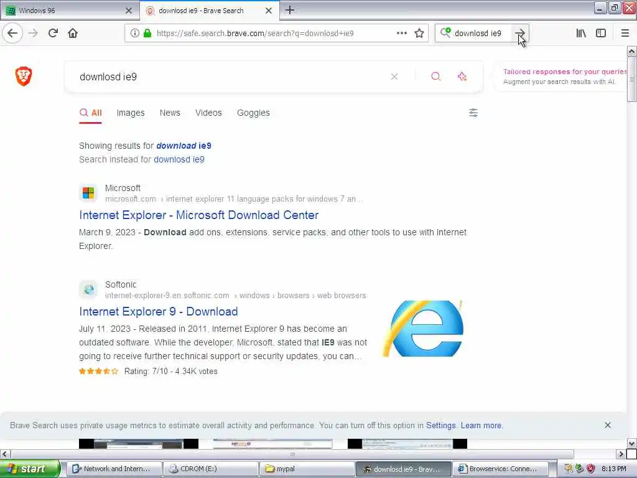Click the system clock showing 8:13 PM
The image size is (637, 478).
click(x=614, y=469)
